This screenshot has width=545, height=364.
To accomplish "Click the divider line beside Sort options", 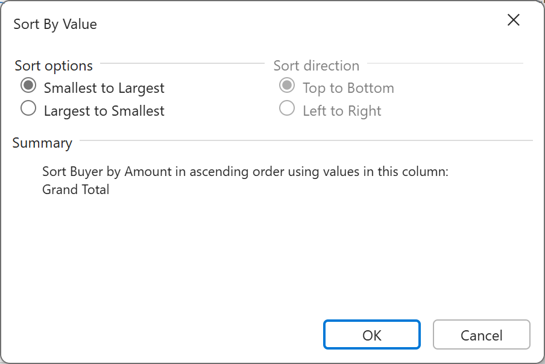I will tap(182, 63).
